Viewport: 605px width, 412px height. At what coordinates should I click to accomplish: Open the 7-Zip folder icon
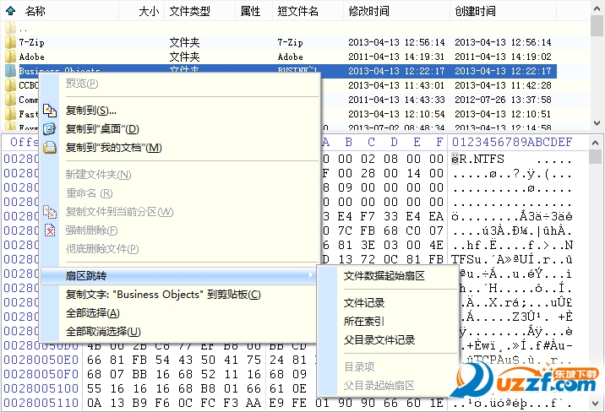10,42
